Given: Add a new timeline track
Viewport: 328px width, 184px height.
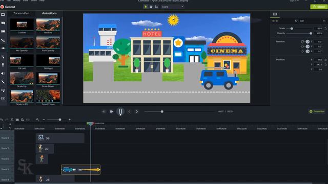Looking at the screenshot, I should pos(10,124).
